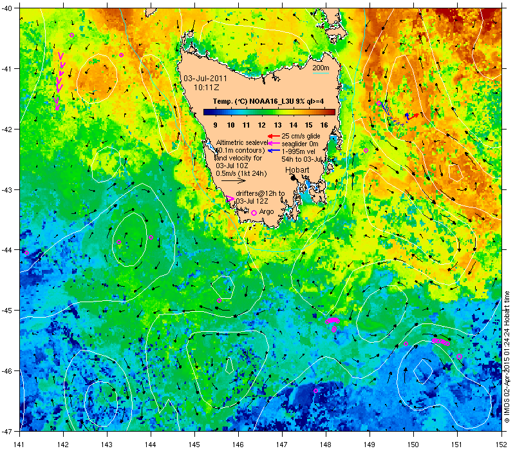Viewport: 515px width, 451px height.
Task: Click the 'Argo' legend text
Action: 267,212
